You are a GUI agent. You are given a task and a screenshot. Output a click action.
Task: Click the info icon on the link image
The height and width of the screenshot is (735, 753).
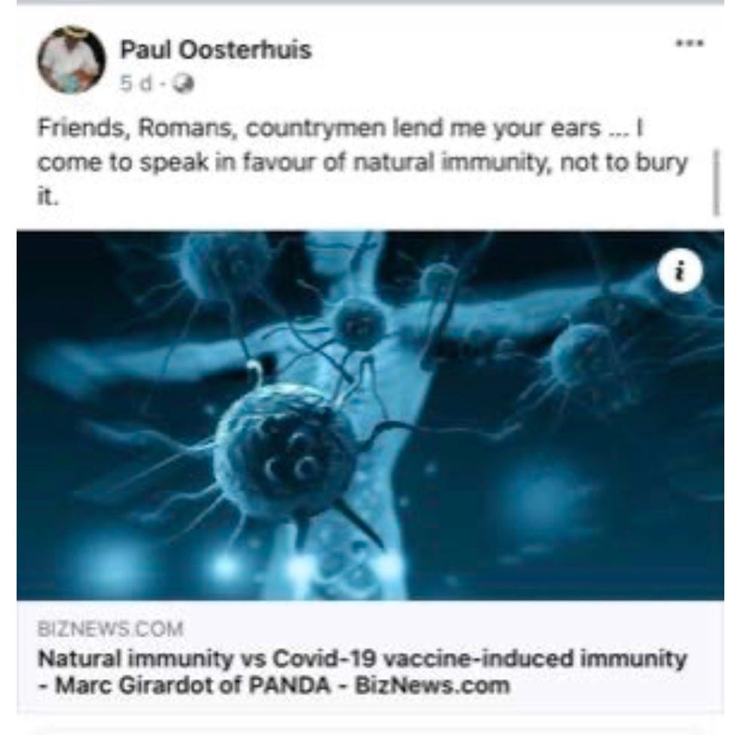coord(679,270)
